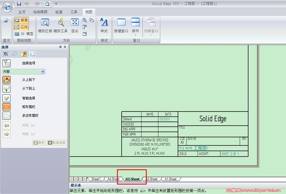The height and width of the screenshot is (194, 286).
Task: Click the 取消选择 deselect button
Action: click(x=57, y=143)
